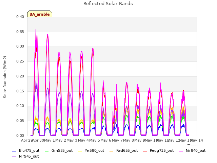
Task: Select the Red655_out legend label
Action: (x=127, y=150)
